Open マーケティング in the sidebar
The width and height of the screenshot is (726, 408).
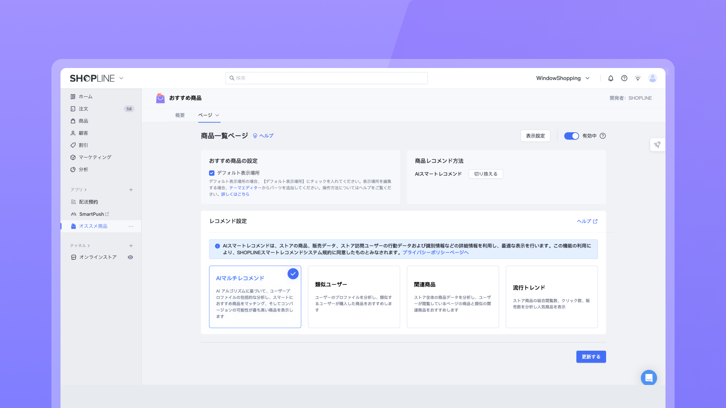coord(95,157)
